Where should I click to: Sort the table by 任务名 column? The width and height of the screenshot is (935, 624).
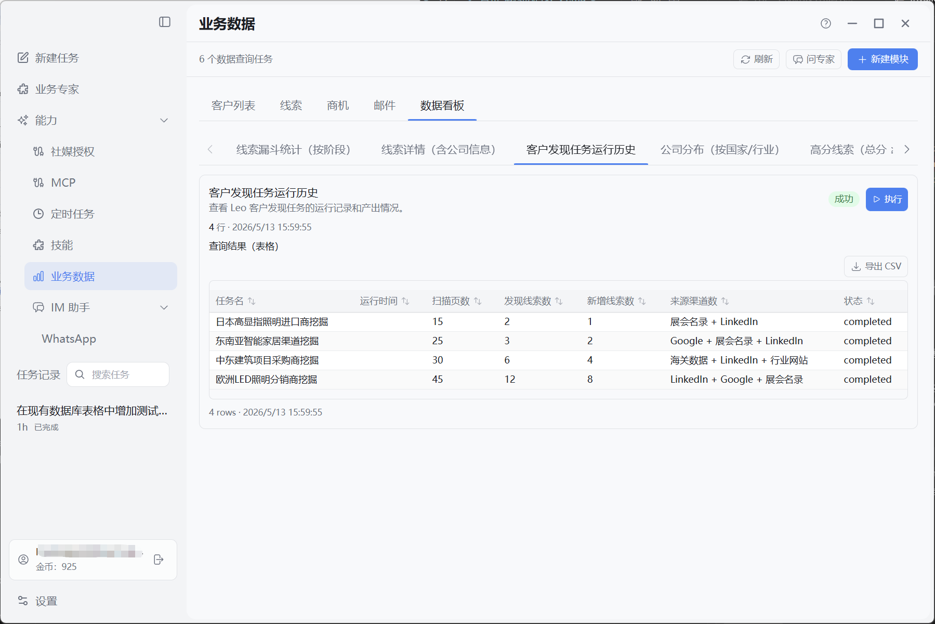pos(252,301)
